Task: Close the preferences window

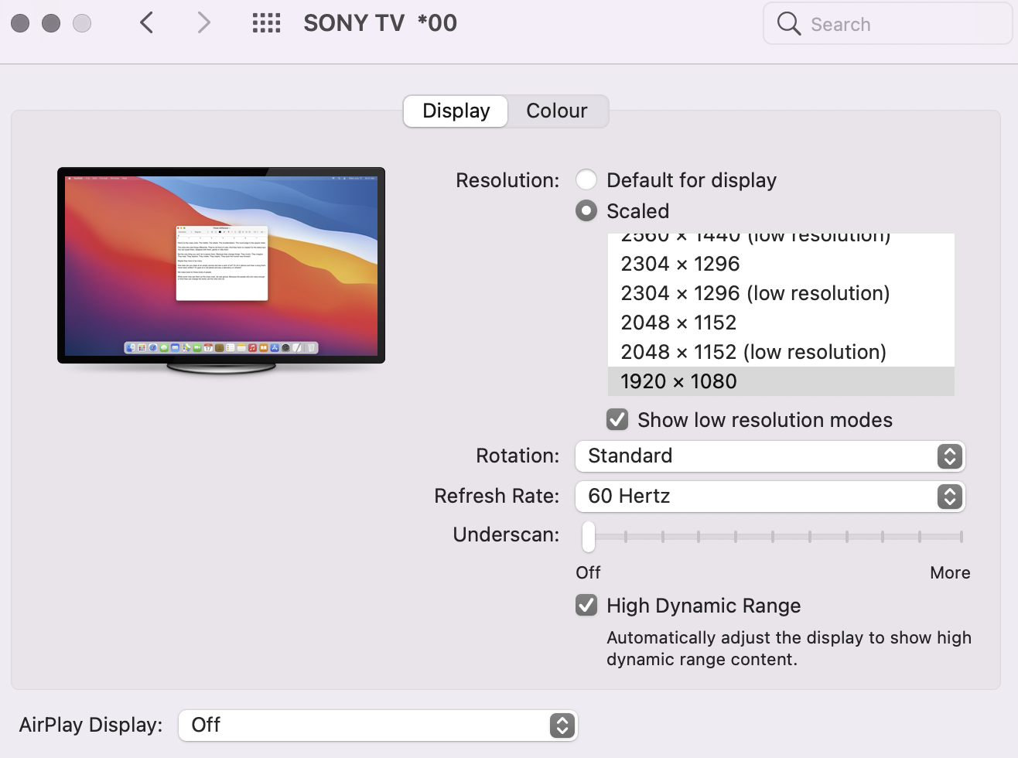Action: (x=21, y=23)
